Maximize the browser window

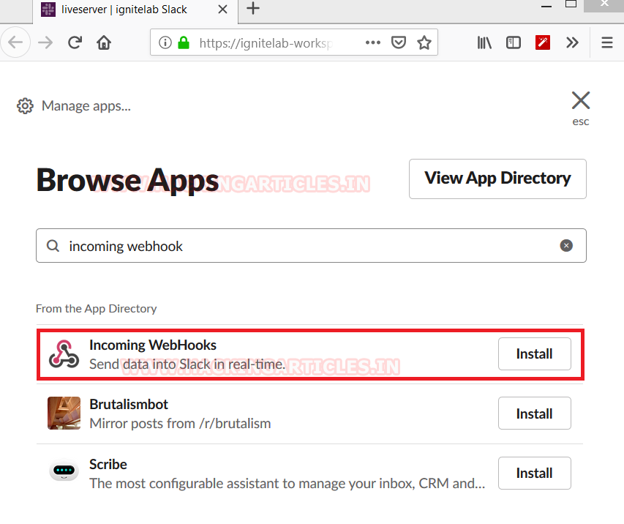pyautogui.click(x=571, y=4)
